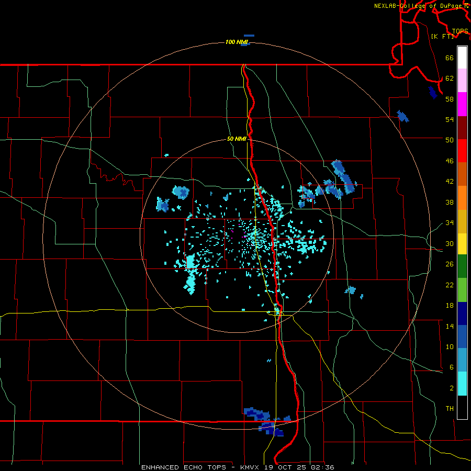Click the TH threshold label in the legend
471x471 pixels.
pyautogui.click(x=450, y=409)
